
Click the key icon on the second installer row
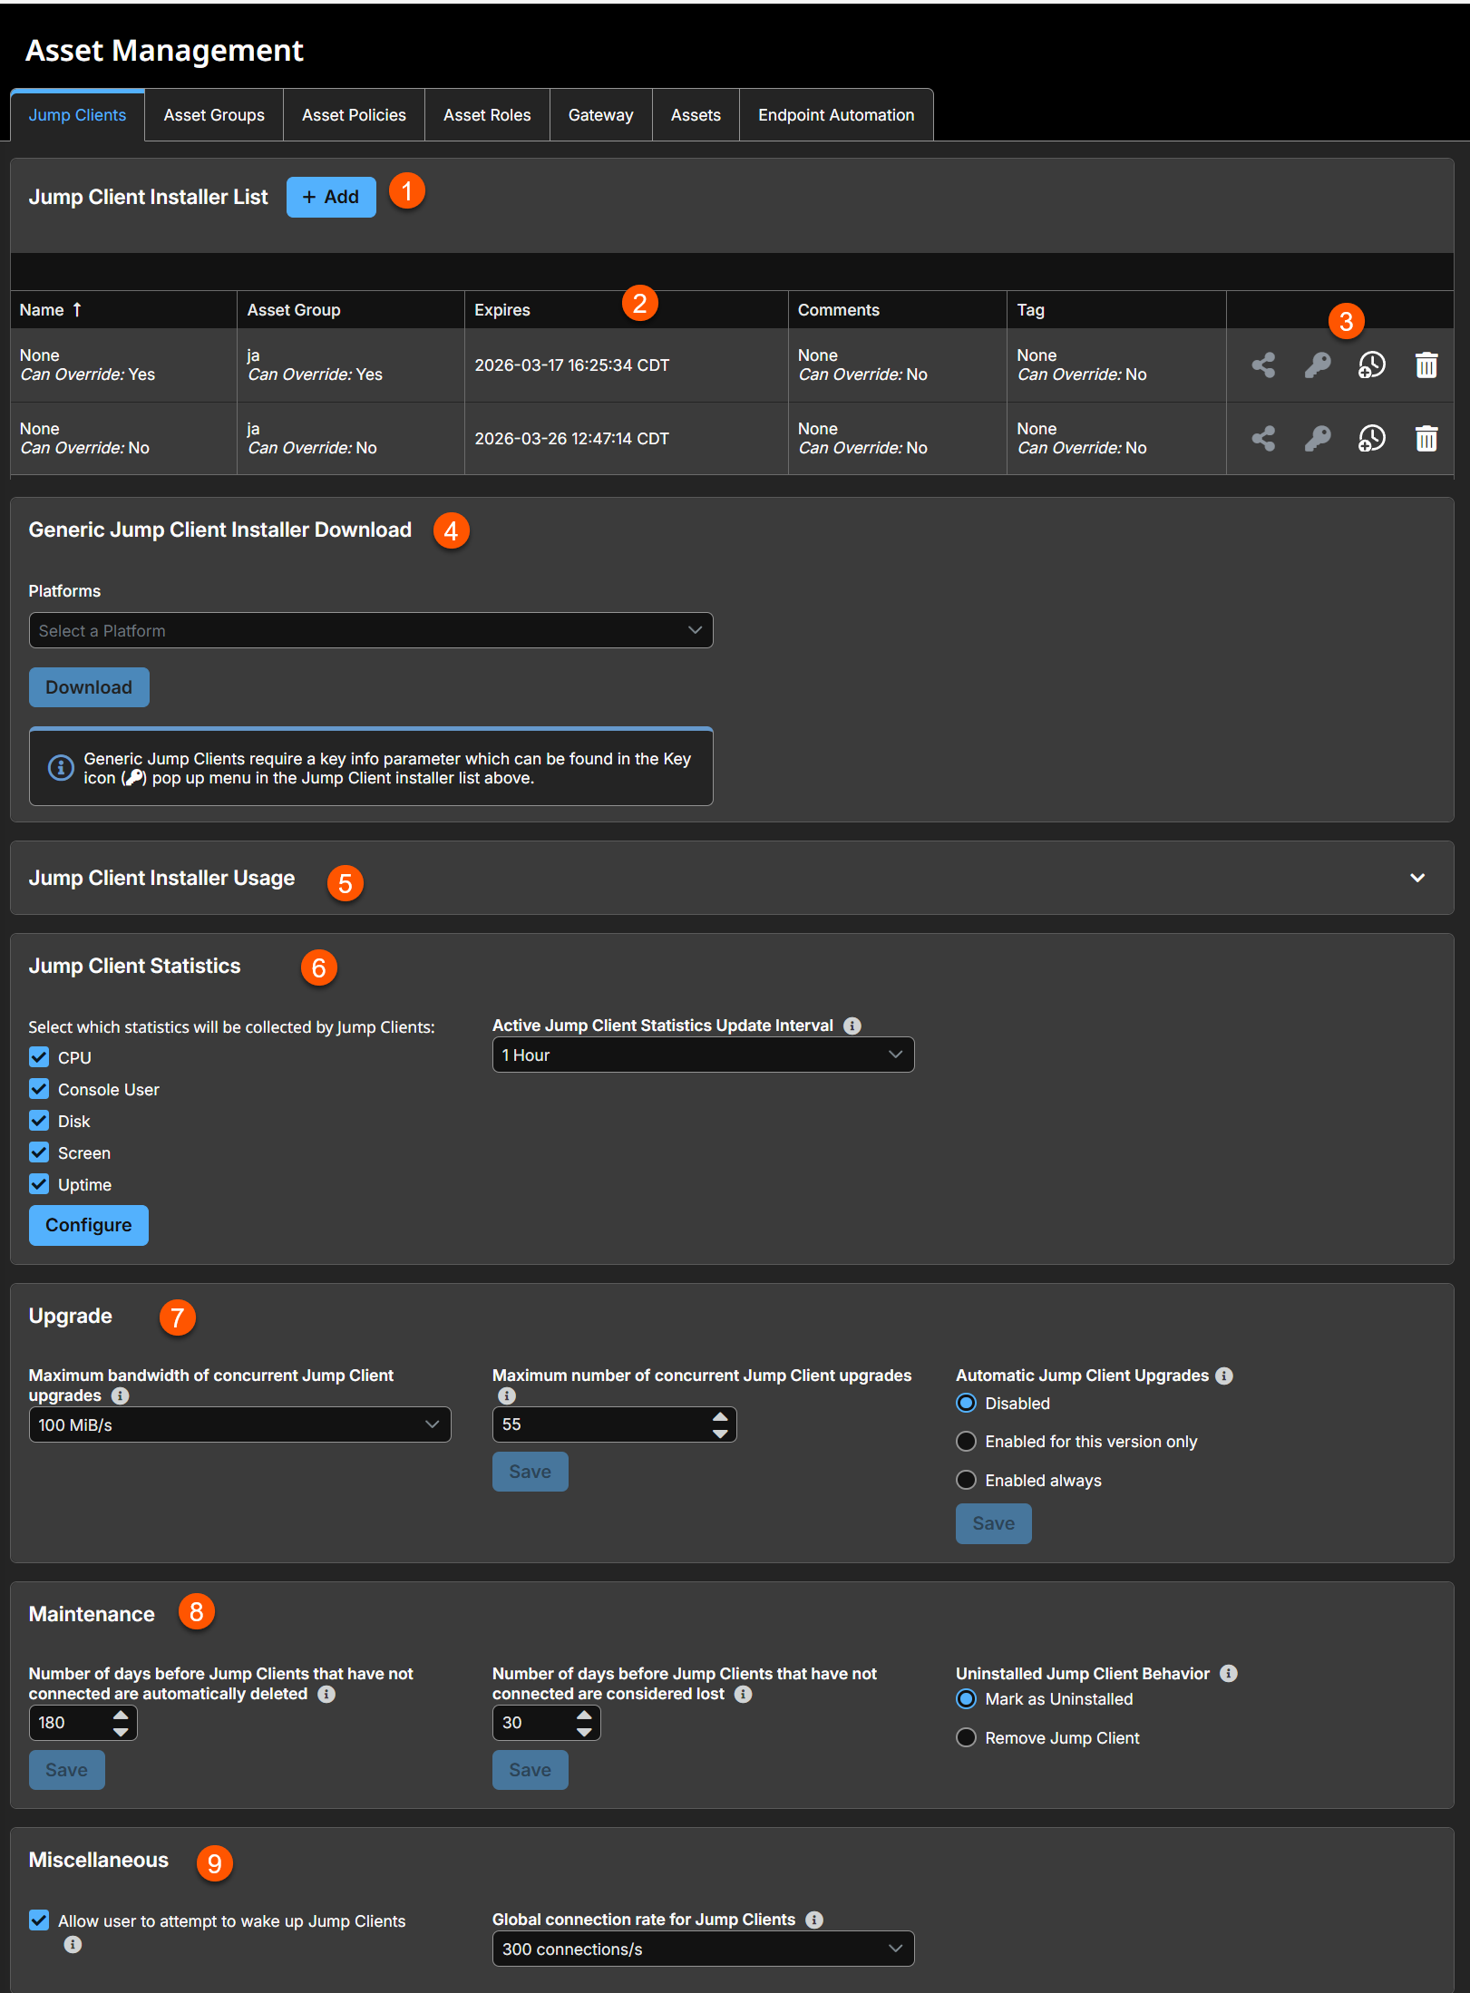pyautogui.click(x=1318, y=438)
